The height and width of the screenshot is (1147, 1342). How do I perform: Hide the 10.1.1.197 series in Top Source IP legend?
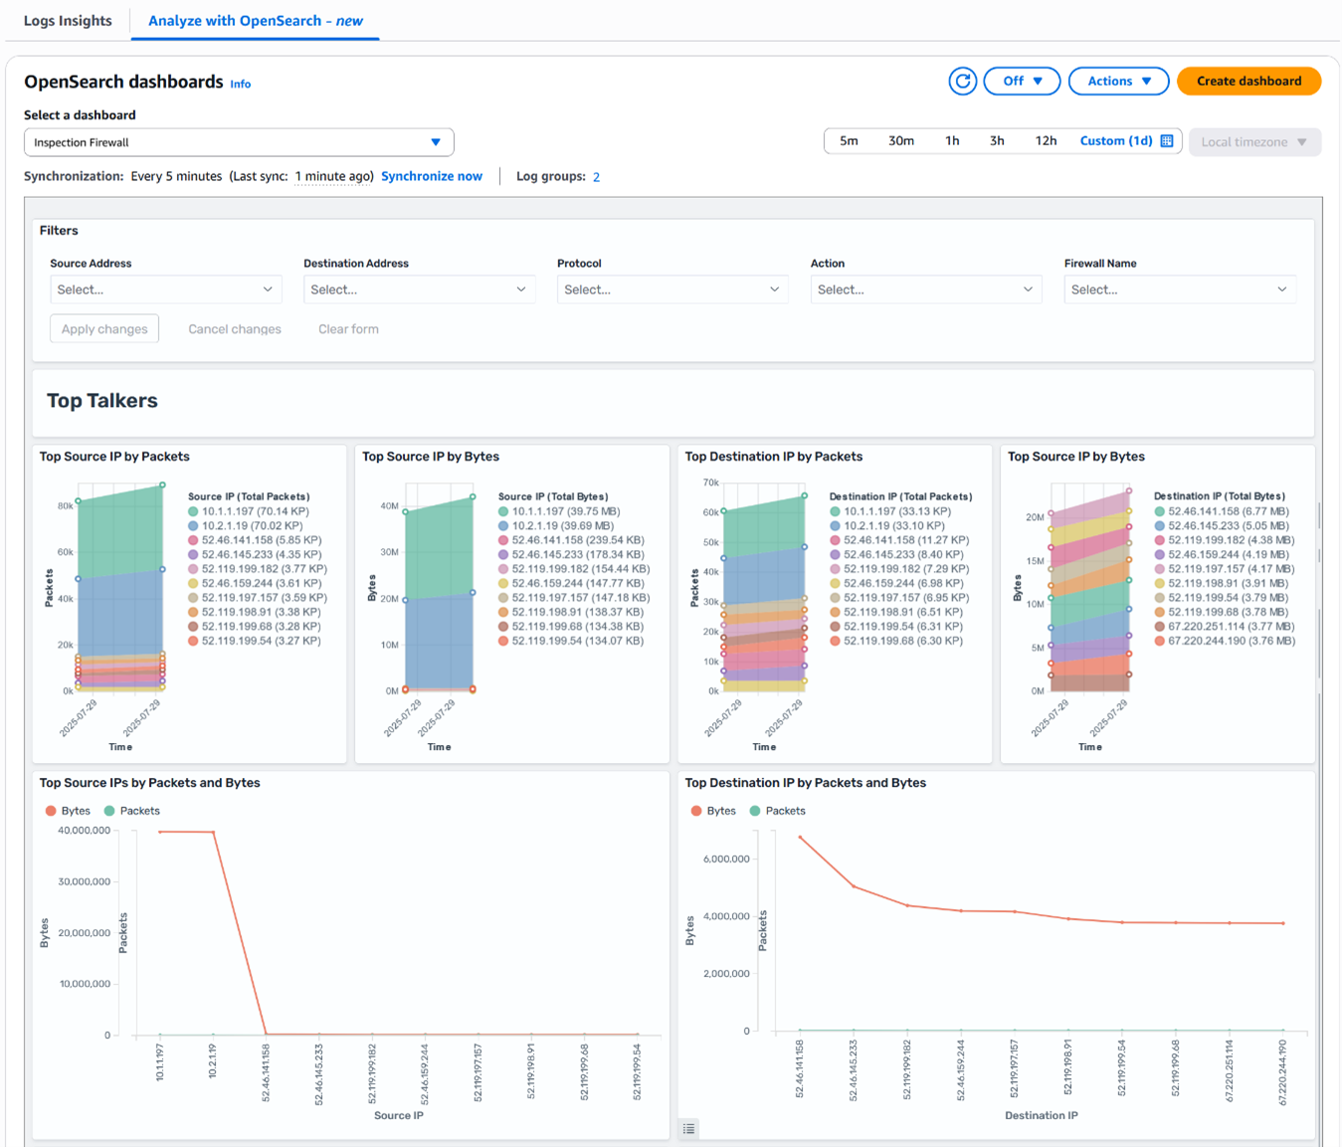pos(248,510)
